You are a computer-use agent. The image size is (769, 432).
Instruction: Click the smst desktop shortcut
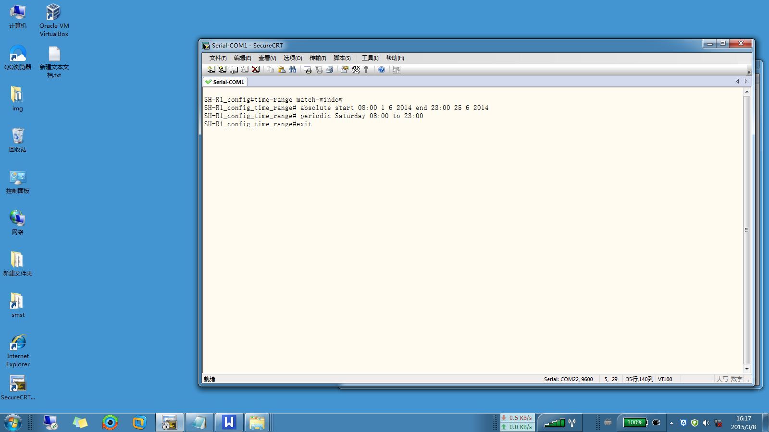pos(18,305)
